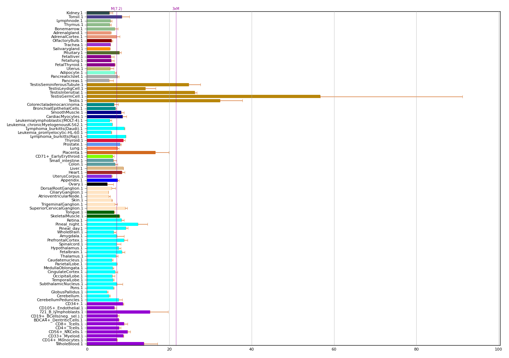Click the x-axis tick label 100
The width and height of the screenshot is (509, 358).
coord(498,349)
